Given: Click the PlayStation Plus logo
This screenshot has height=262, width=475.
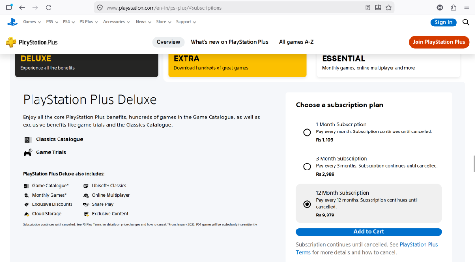Looking at the screenshot, I should 32,42.
